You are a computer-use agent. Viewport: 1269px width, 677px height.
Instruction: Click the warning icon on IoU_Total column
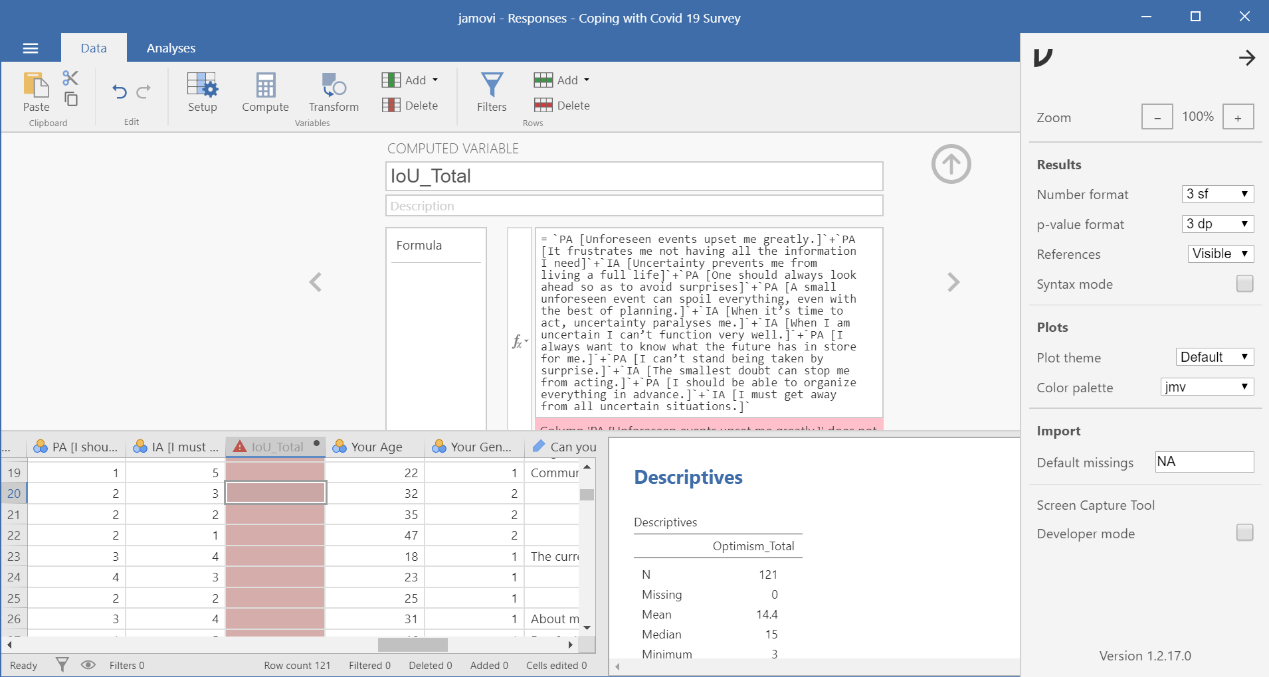pos(240,447)
